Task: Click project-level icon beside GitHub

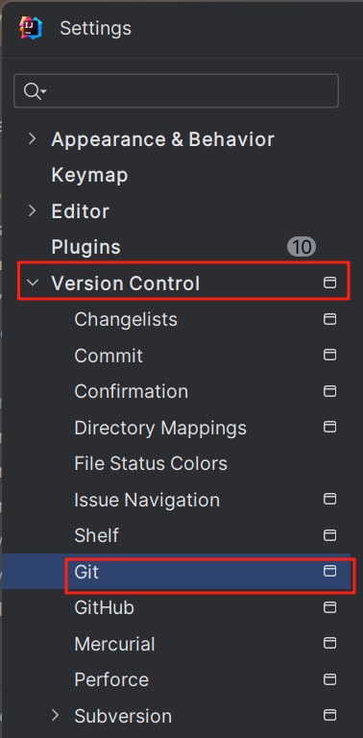Action: pyautogui.click(x=330, y=607)
